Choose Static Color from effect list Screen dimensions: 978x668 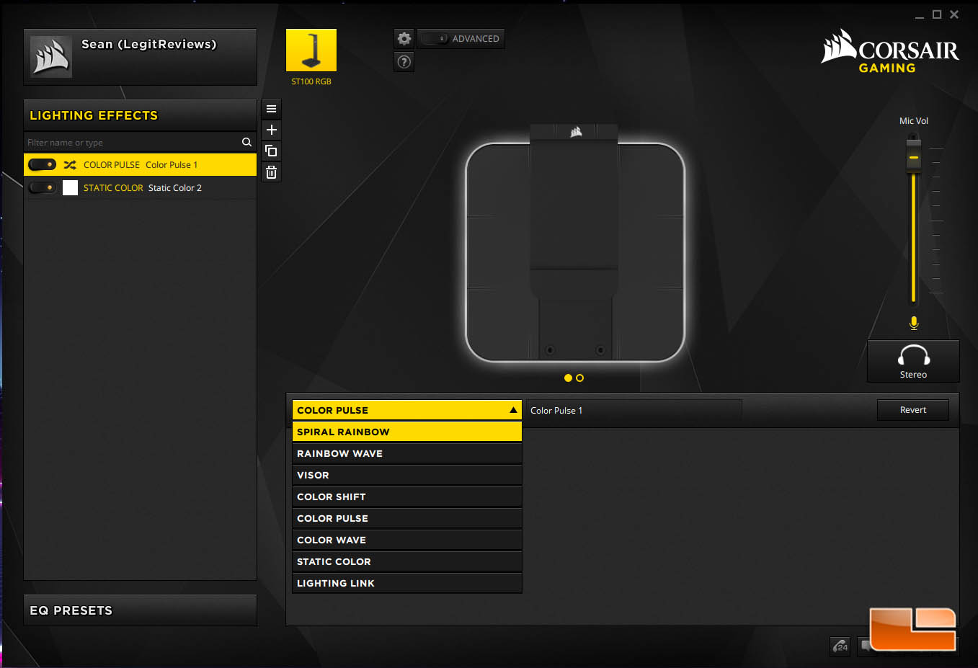coord(406,561)
